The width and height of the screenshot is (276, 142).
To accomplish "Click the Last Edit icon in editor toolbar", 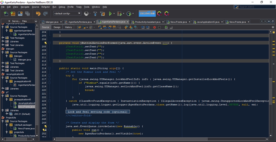I will point(79,27).
